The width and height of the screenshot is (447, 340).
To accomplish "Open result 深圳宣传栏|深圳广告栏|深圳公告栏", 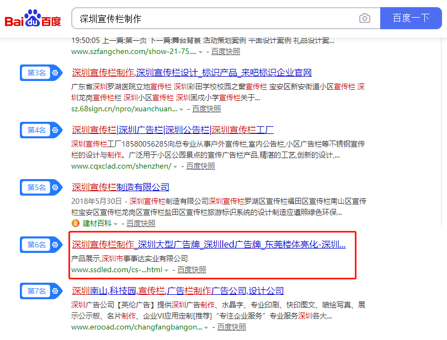I will (173, 130).
